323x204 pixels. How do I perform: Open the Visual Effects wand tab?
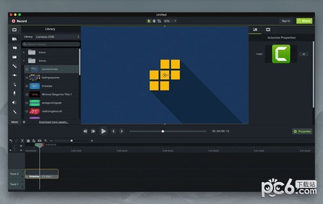(15, 112)
